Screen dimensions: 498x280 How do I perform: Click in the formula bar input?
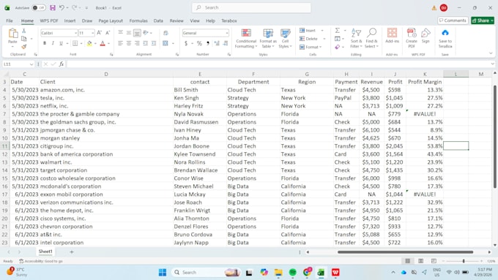point(279,64)
